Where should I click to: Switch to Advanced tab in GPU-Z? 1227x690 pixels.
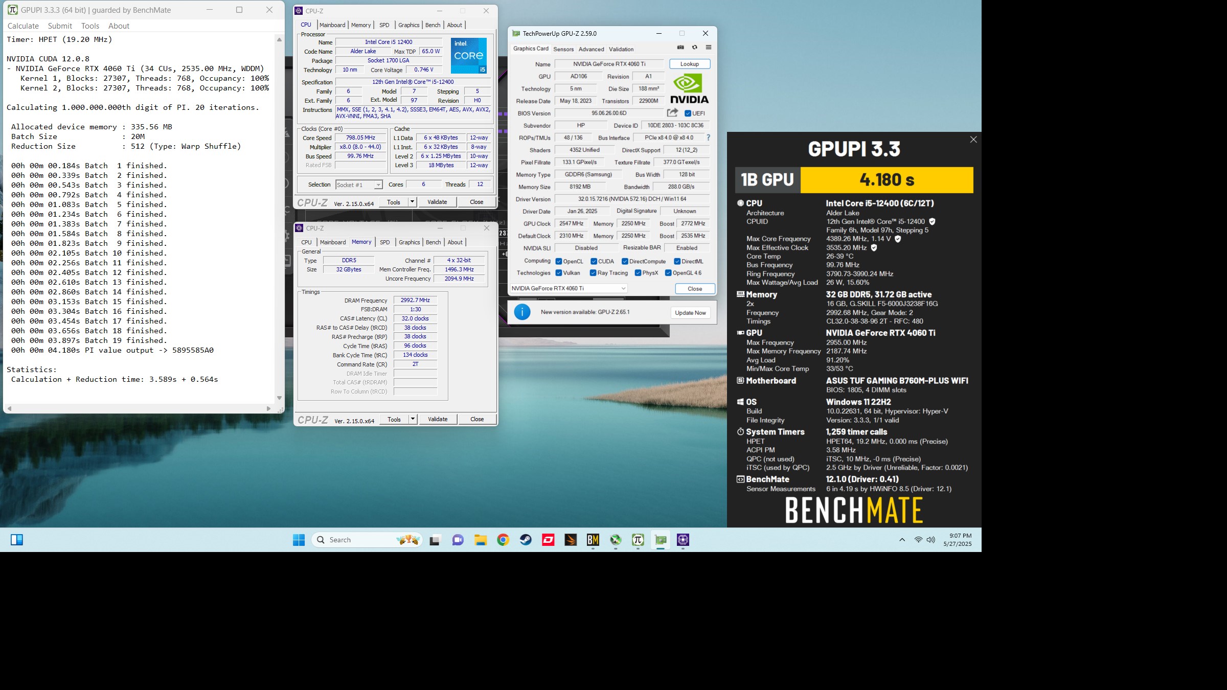[x=591, y=49]
